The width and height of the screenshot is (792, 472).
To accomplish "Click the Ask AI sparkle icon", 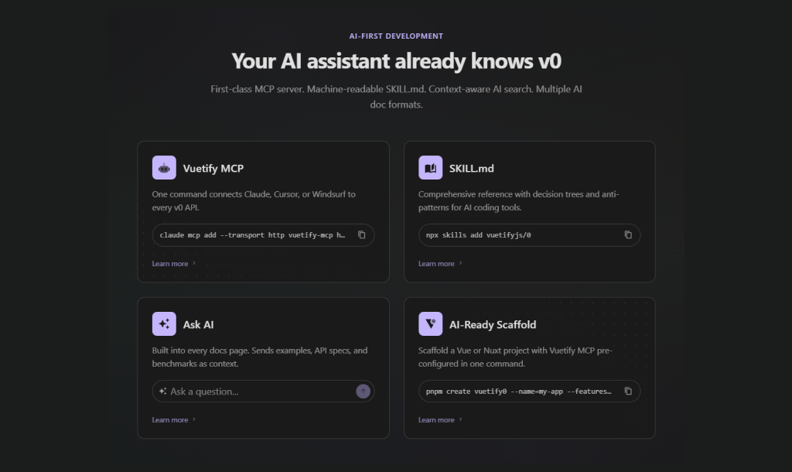I will pyautogui.click(x=164, y=324).
